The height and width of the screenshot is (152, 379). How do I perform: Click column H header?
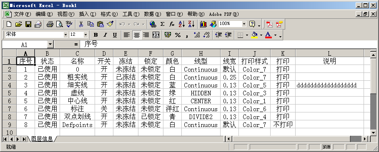[201, 53]
